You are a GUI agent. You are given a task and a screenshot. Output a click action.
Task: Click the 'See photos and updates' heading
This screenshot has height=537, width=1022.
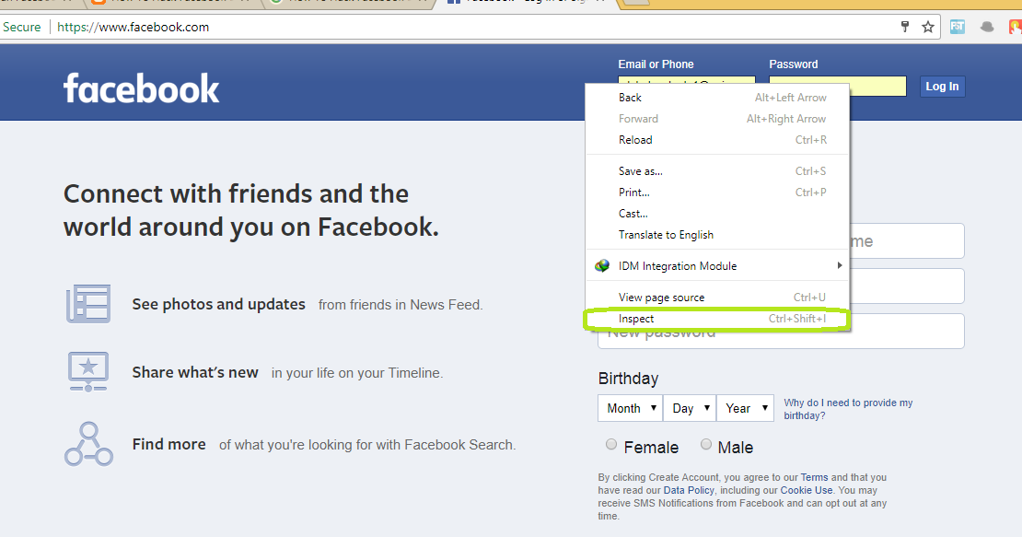point(218,304)
